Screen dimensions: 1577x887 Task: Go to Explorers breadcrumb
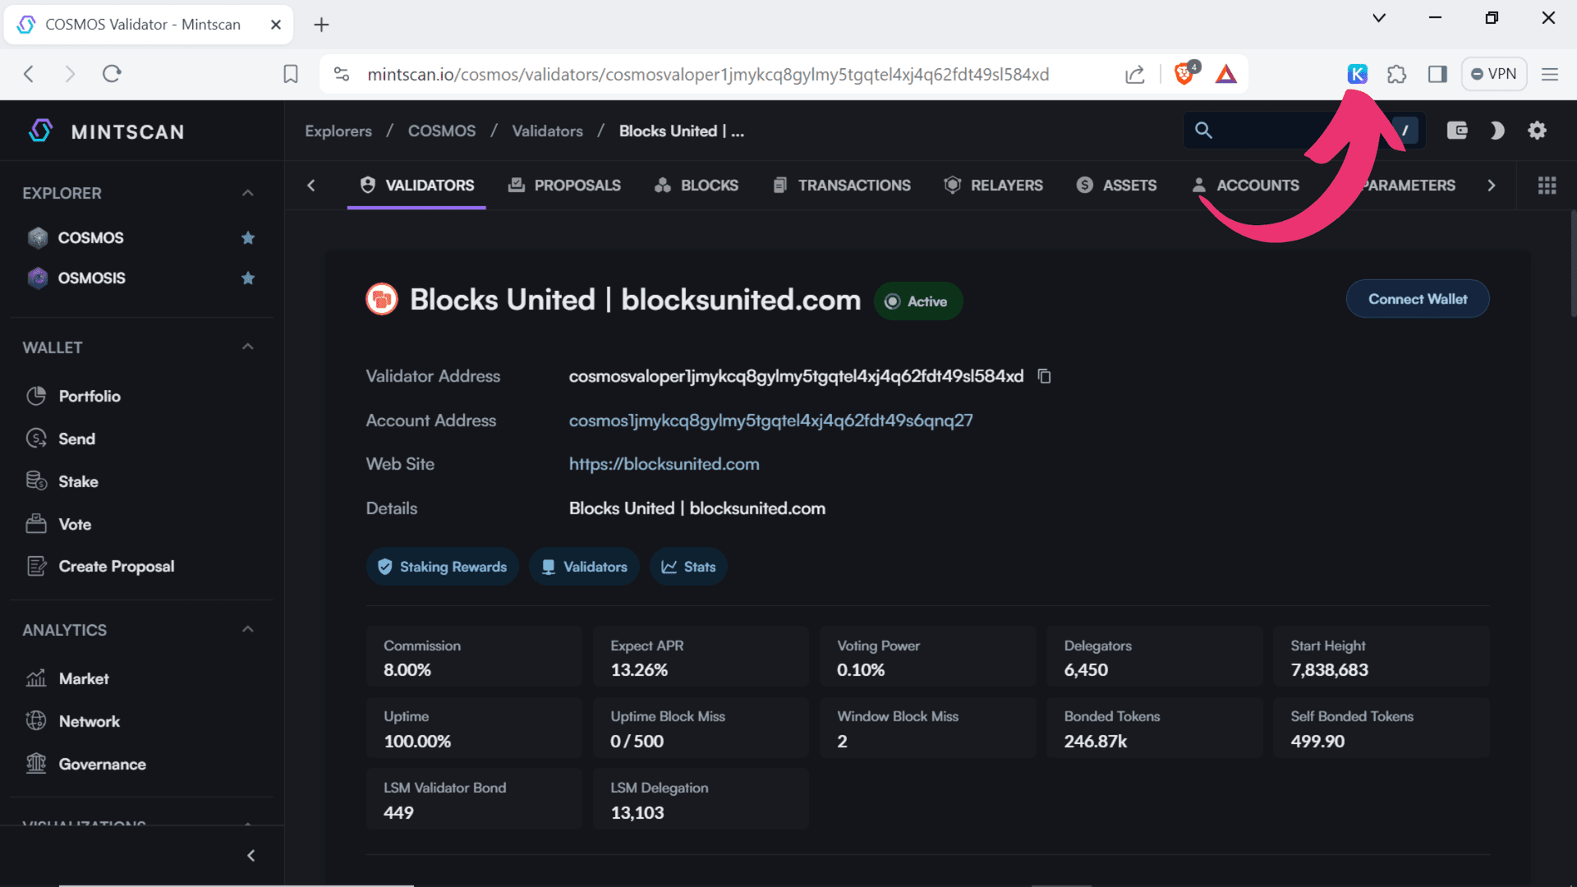point(338,131)
